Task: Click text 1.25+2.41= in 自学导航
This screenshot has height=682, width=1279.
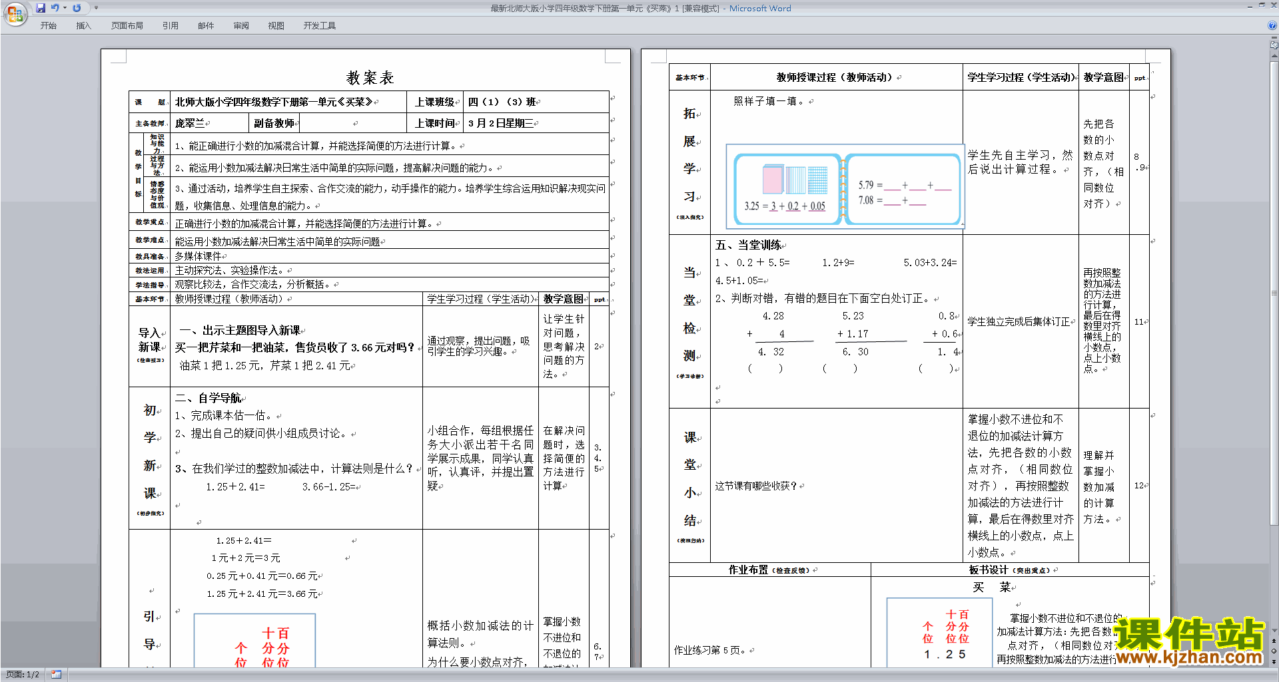Action: (x=236, y=487)
